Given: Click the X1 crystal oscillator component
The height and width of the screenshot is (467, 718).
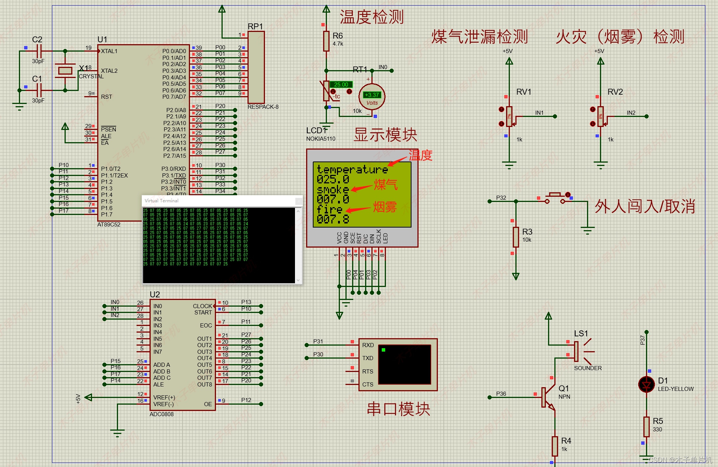Looking at the screenshot, I should click(x=65, y=71).
